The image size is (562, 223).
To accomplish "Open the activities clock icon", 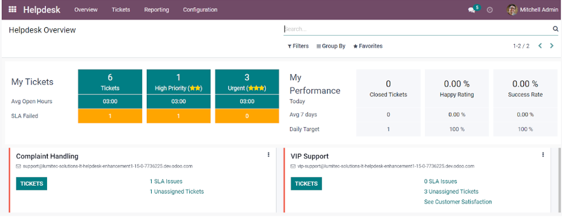I will 489,10.
